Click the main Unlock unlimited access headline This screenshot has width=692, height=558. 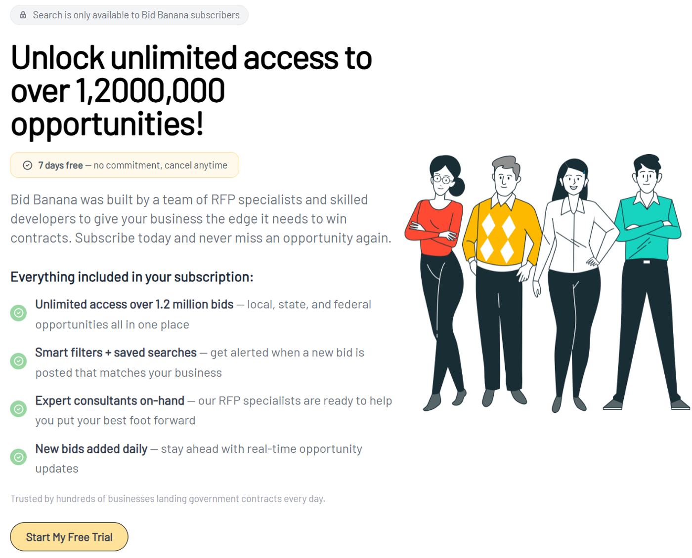(x=191, y=90)
